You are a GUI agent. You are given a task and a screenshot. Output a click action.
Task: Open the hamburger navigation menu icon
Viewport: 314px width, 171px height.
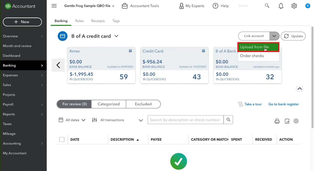click(54, 6)
